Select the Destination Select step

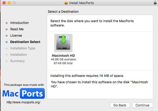pyautogui.click(x=25, y=42)
